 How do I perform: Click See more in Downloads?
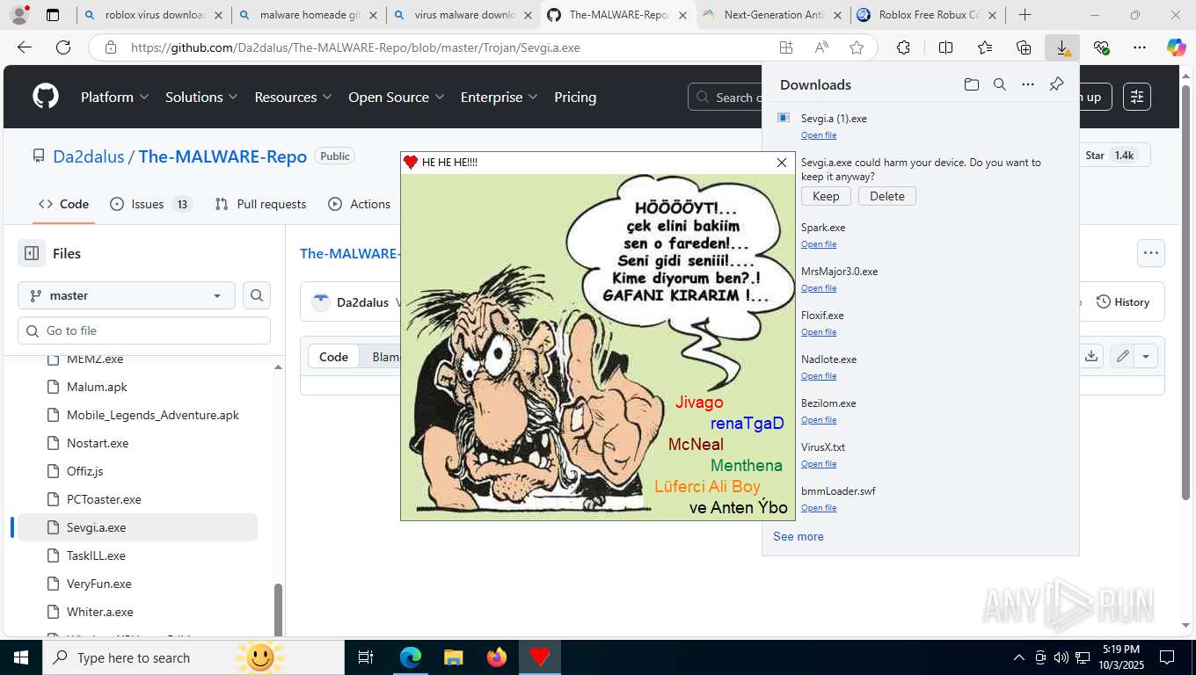click(x=799, y=536)
